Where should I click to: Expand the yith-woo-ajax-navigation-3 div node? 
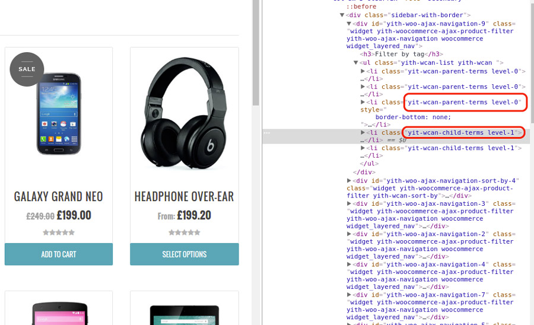tap(349, 203)
